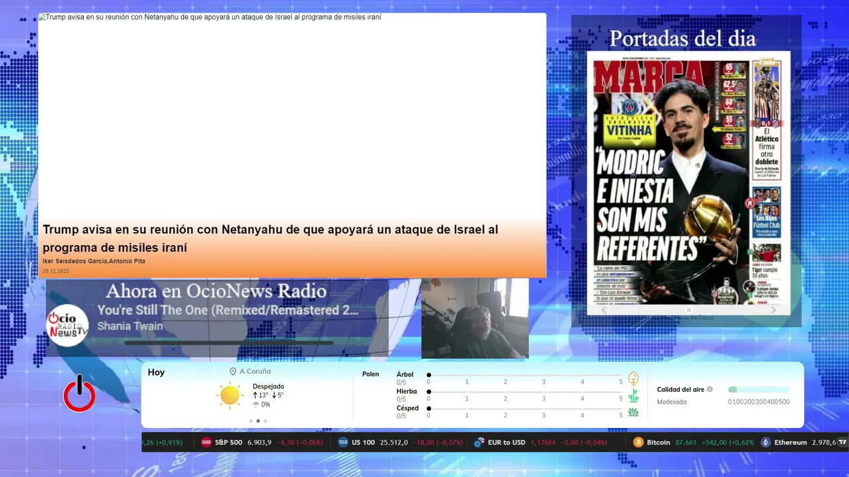Click the sun weather icon
This screenshot has width=849, height=477.
[x=230, y=395]
